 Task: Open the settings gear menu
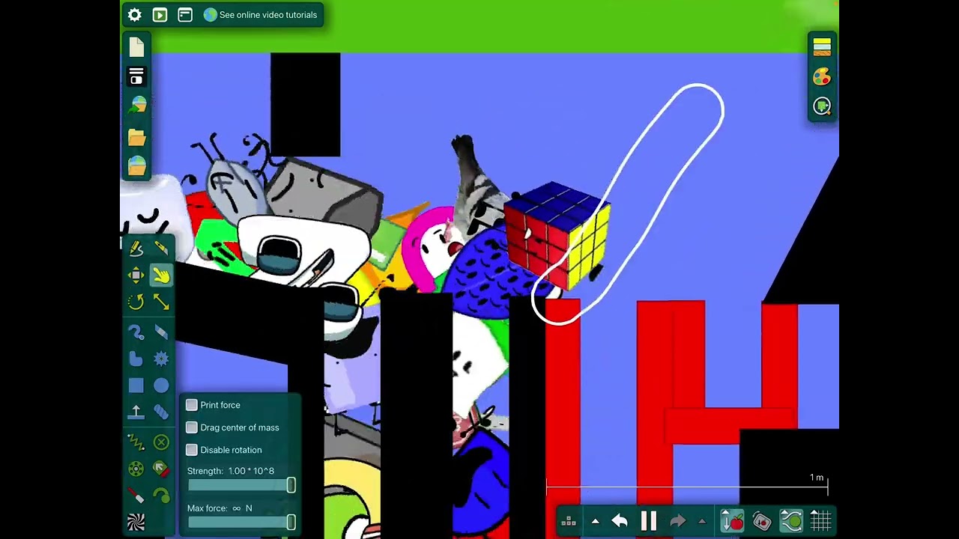[135, 15]
